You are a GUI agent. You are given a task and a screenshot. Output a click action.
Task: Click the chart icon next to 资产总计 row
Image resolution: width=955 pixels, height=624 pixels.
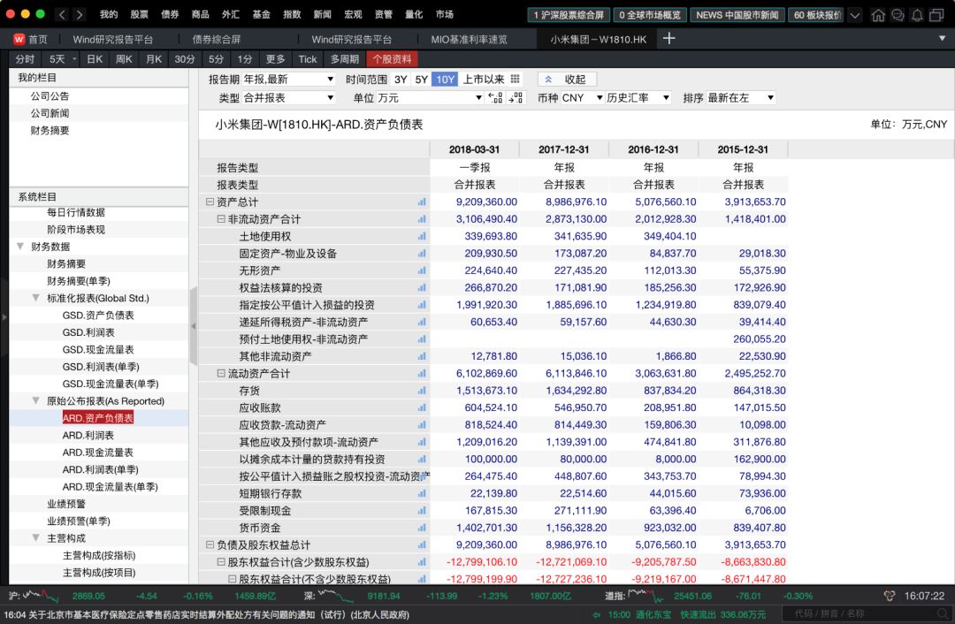[420, 202]
